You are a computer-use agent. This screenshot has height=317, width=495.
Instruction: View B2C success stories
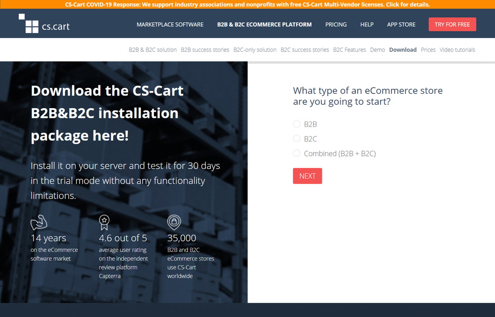point(304,50)
